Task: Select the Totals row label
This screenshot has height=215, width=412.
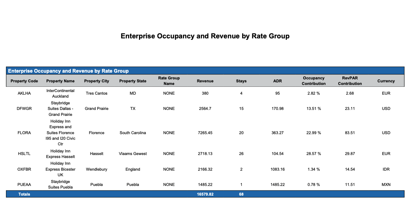Action: tap(24, 194)
